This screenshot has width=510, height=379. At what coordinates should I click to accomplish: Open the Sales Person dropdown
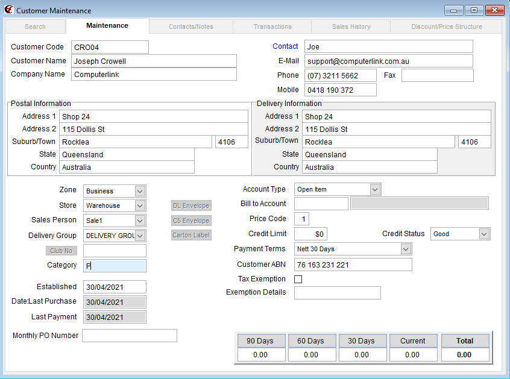point(140,221)
